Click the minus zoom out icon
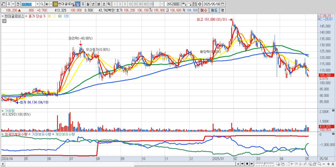This screenshot has height=167, width=336. (324, 164)
